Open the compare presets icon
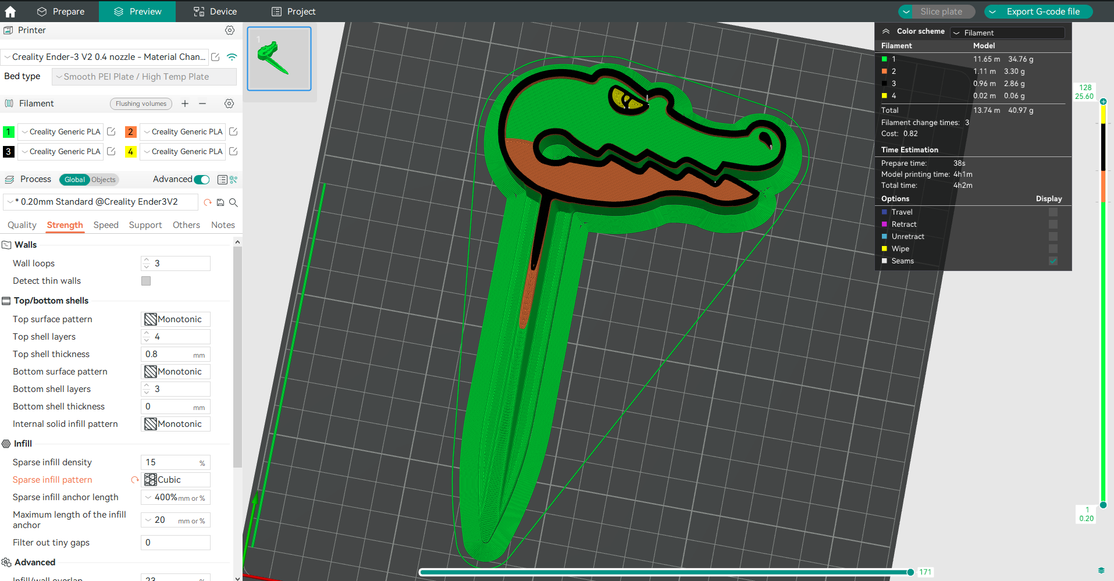1114x581 pixels. pos(233,180)
